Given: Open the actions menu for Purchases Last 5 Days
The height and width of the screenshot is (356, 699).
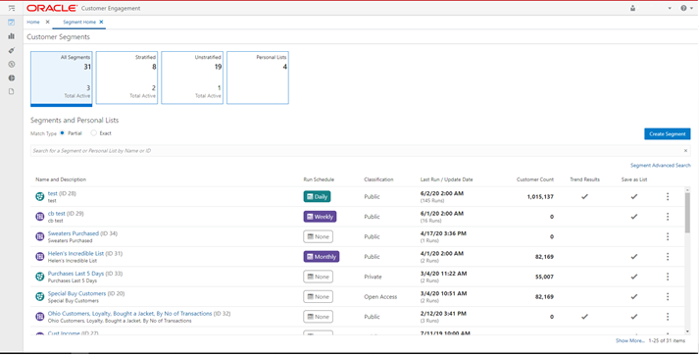Looking at the screenshot, I should (668, 277).
